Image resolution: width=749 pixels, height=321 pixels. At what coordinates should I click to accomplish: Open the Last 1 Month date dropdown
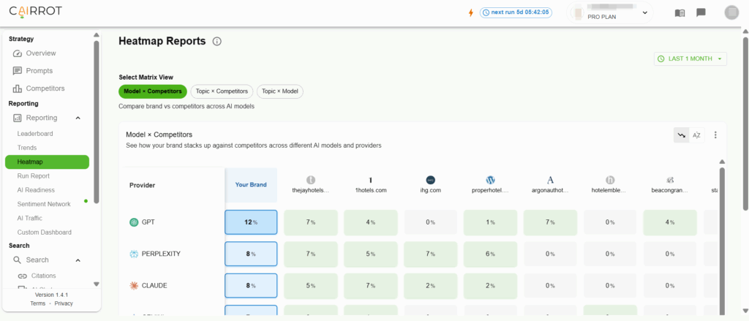tap(690, 58)
